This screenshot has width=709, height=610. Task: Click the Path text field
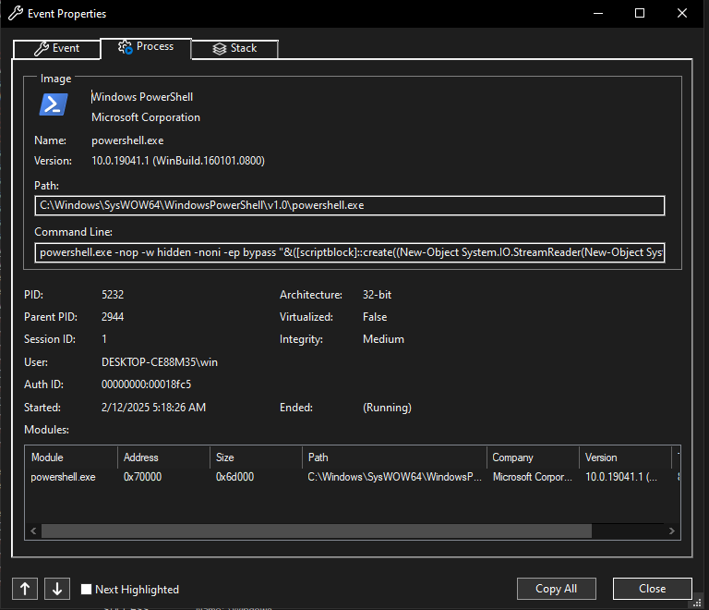point(349,205)
